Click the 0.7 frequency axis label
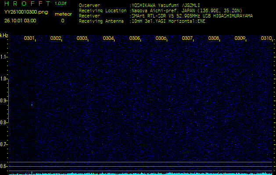The image size is (276, 175). [x=4, y=144]
